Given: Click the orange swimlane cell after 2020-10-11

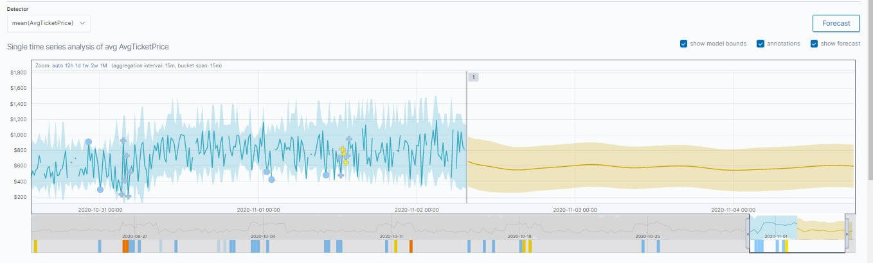Looking at the screenshot, I should tap(411, 246).
